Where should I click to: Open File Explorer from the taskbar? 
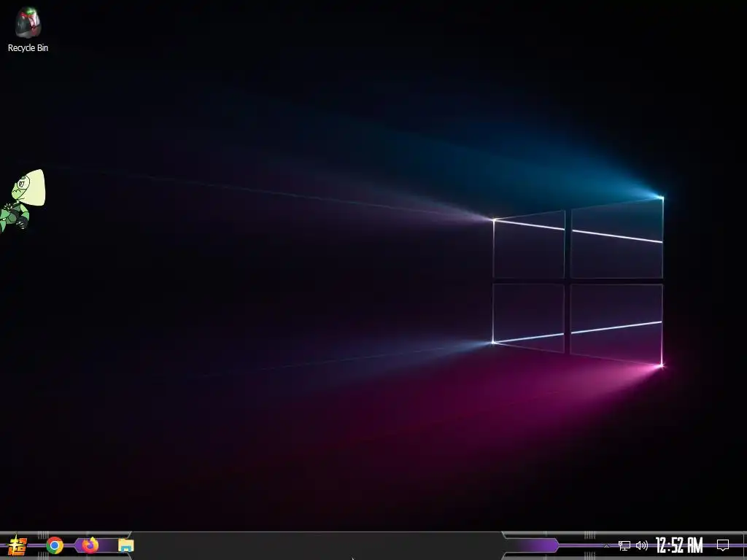click(125, 545)
